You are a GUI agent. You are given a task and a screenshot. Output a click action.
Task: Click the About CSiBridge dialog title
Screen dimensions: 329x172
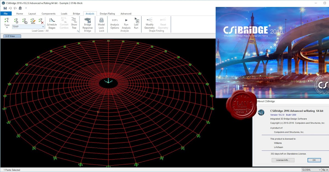[x=266, y=101]
